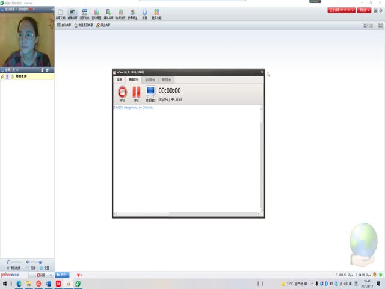Screen dimensions: 385x289
Task: Open the more functions colorful grid icon
Action: [156, 14]
